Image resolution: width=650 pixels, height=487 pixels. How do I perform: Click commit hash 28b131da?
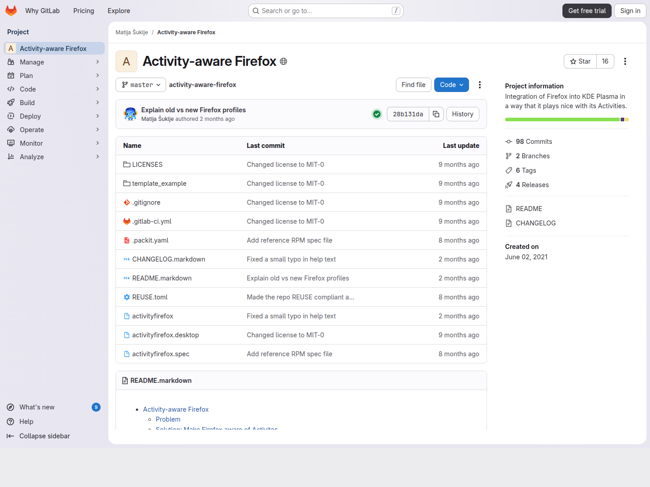pyautogui.click(x=408, y=114)
